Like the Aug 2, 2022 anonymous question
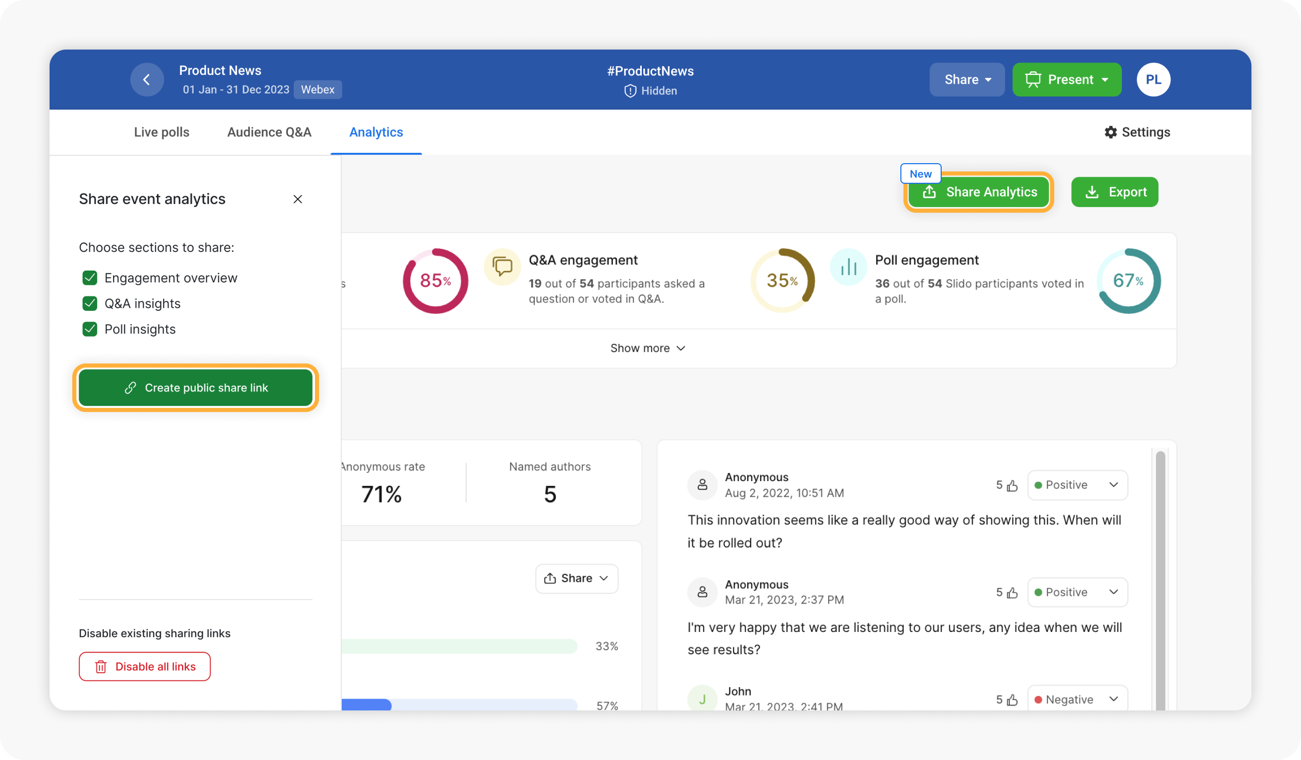The height and width of the screenshot is (760, 1301). tap(1012, 485)
